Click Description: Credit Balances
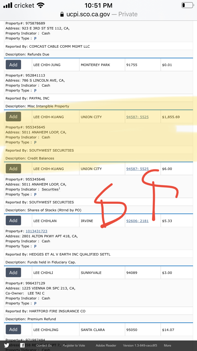 [30, 158]
